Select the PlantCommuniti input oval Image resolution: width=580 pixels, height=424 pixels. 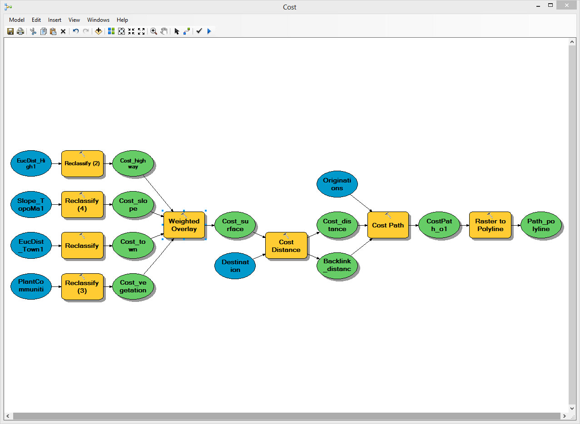(31, 286)
